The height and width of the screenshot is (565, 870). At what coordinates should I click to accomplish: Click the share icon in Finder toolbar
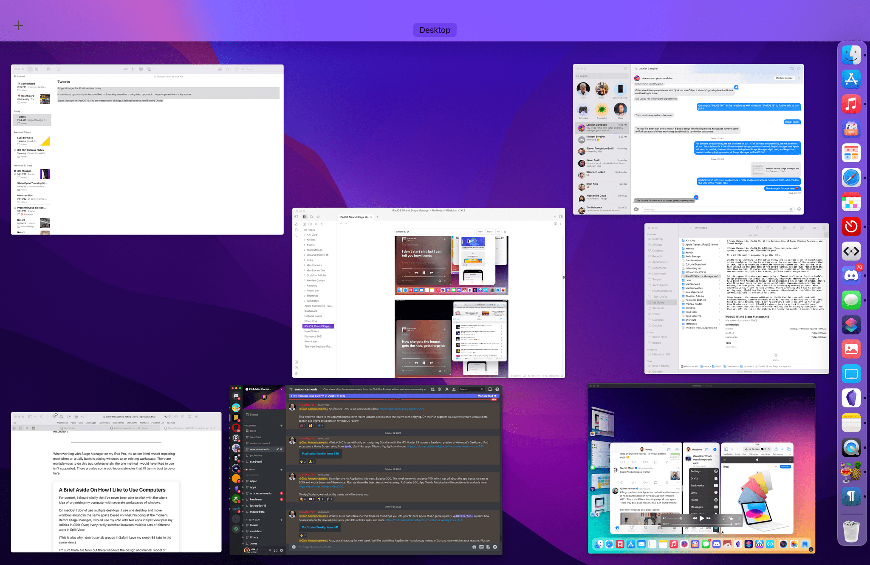coord(794,228)
